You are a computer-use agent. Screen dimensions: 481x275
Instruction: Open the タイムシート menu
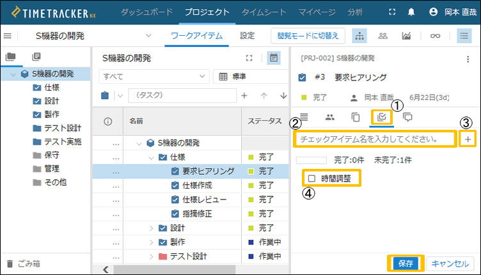264,12
